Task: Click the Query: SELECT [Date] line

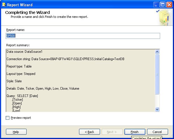Action: (22, 96)
